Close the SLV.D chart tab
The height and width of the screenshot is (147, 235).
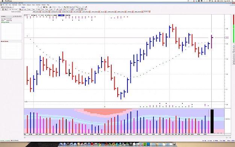[106, 12]
